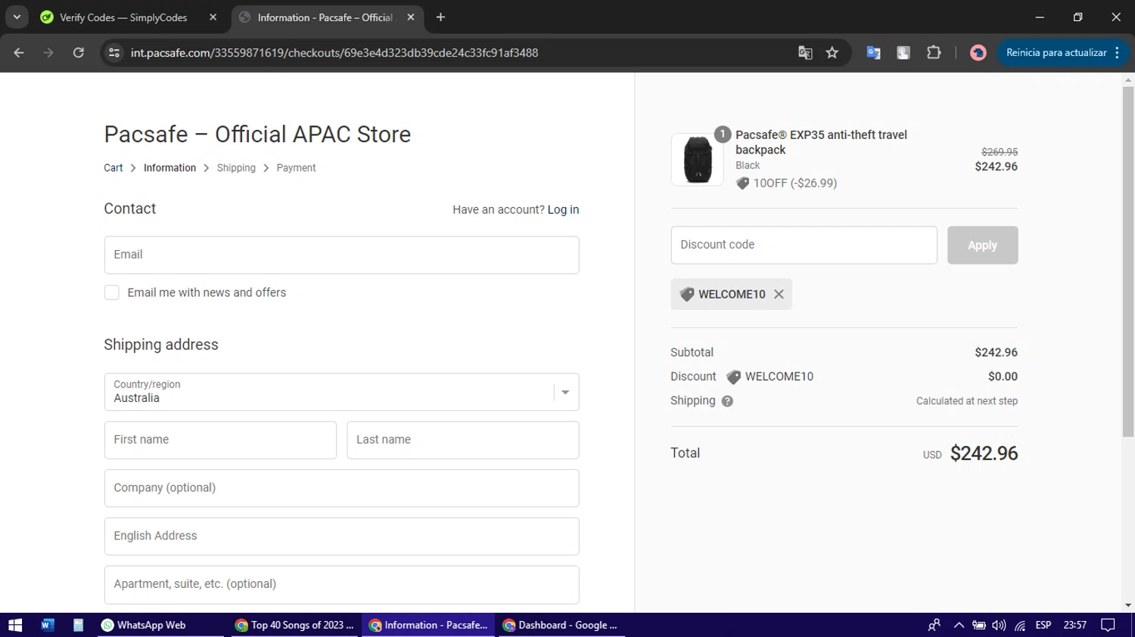
Task: Click the Apply discount button
Action: [982, 245]
